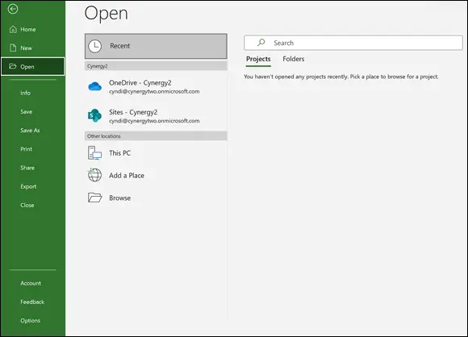Select Sites - Cynergy2 location
The width and height of the screenshot is (468, 337).
[156, 116]
